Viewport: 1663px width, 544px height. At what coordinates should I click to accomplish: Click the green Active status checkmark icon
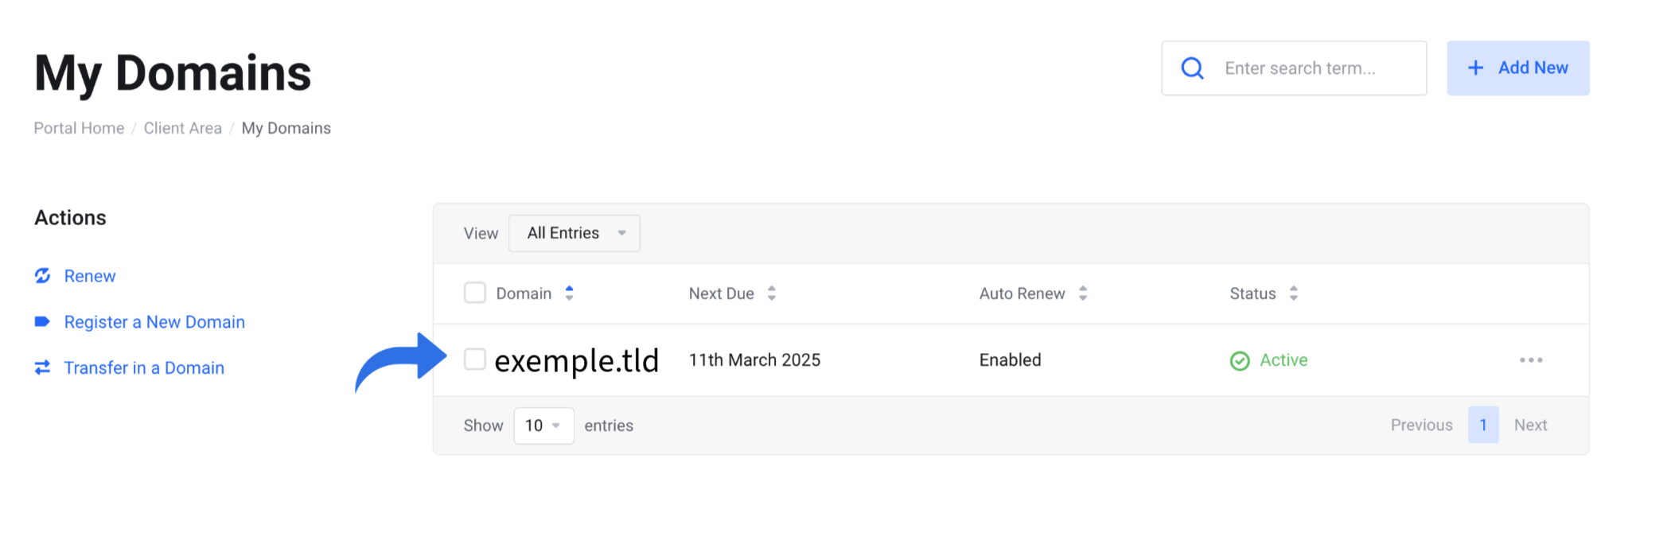point(1240,361)
